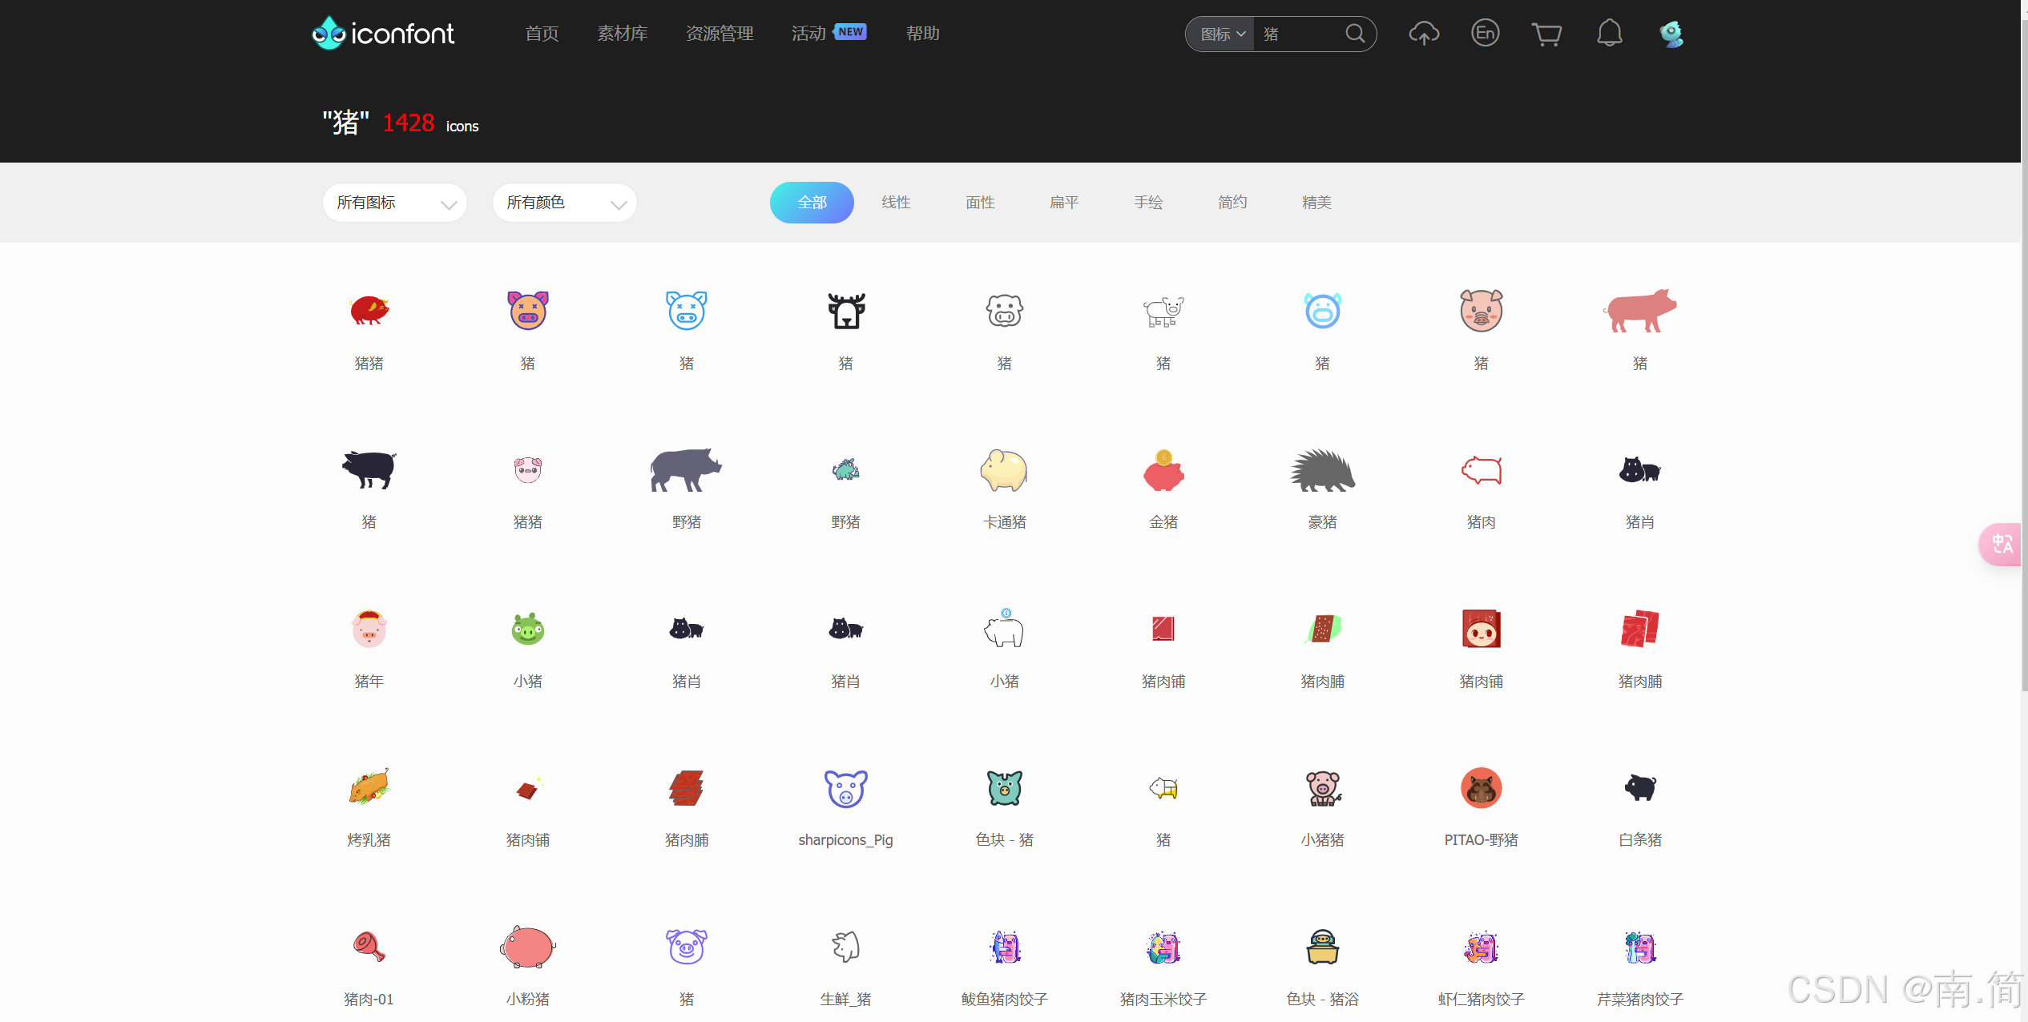Activate the 全部 filter pill

pyautogui.click(x=812, y=203)
